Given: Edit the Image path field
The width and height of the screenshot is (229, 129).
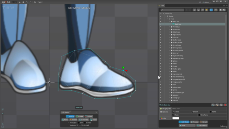Looking at the screenshot, I should pos(199,109).
